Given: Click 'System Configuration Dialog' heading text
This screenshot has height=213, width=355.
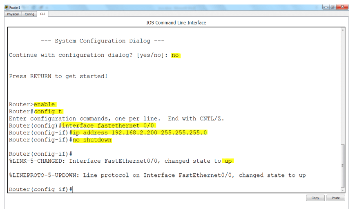Looking at the screenshot, I should point(103,41).
